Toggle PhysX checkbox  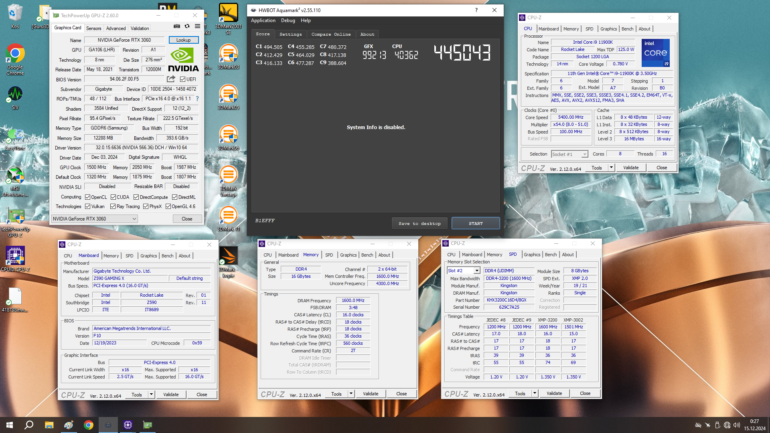[146, 206]
